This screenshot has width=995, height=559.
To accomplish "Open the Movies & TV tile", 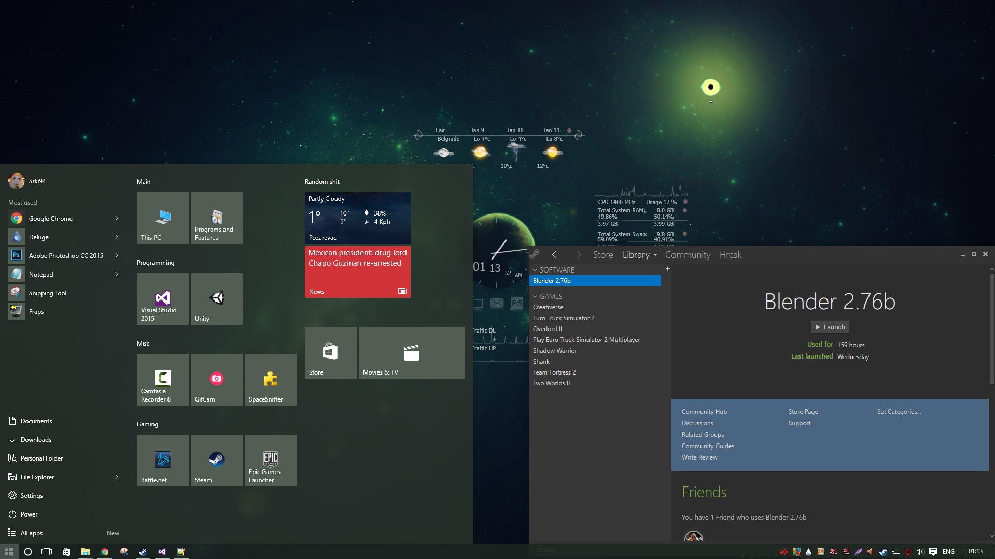I will point(411,353).
